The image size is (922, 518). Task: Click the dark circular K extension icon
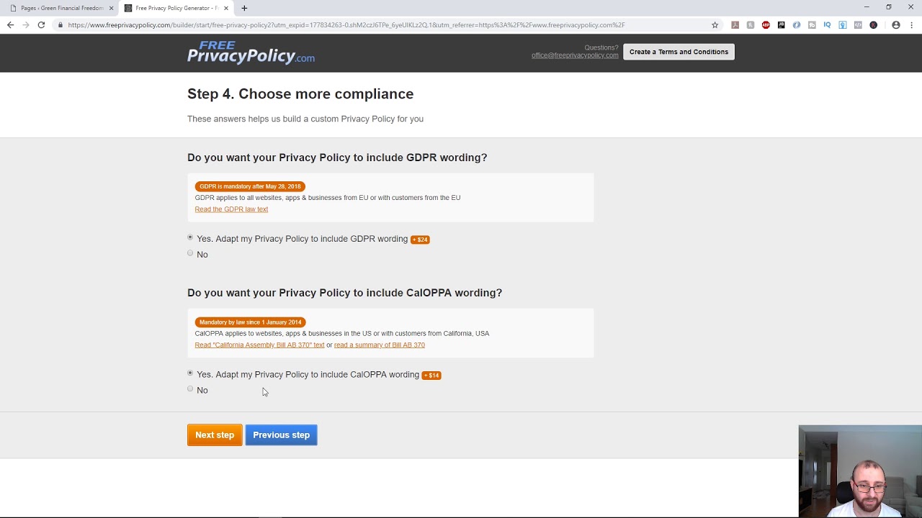pyautogui.click(x=873, y=25)
